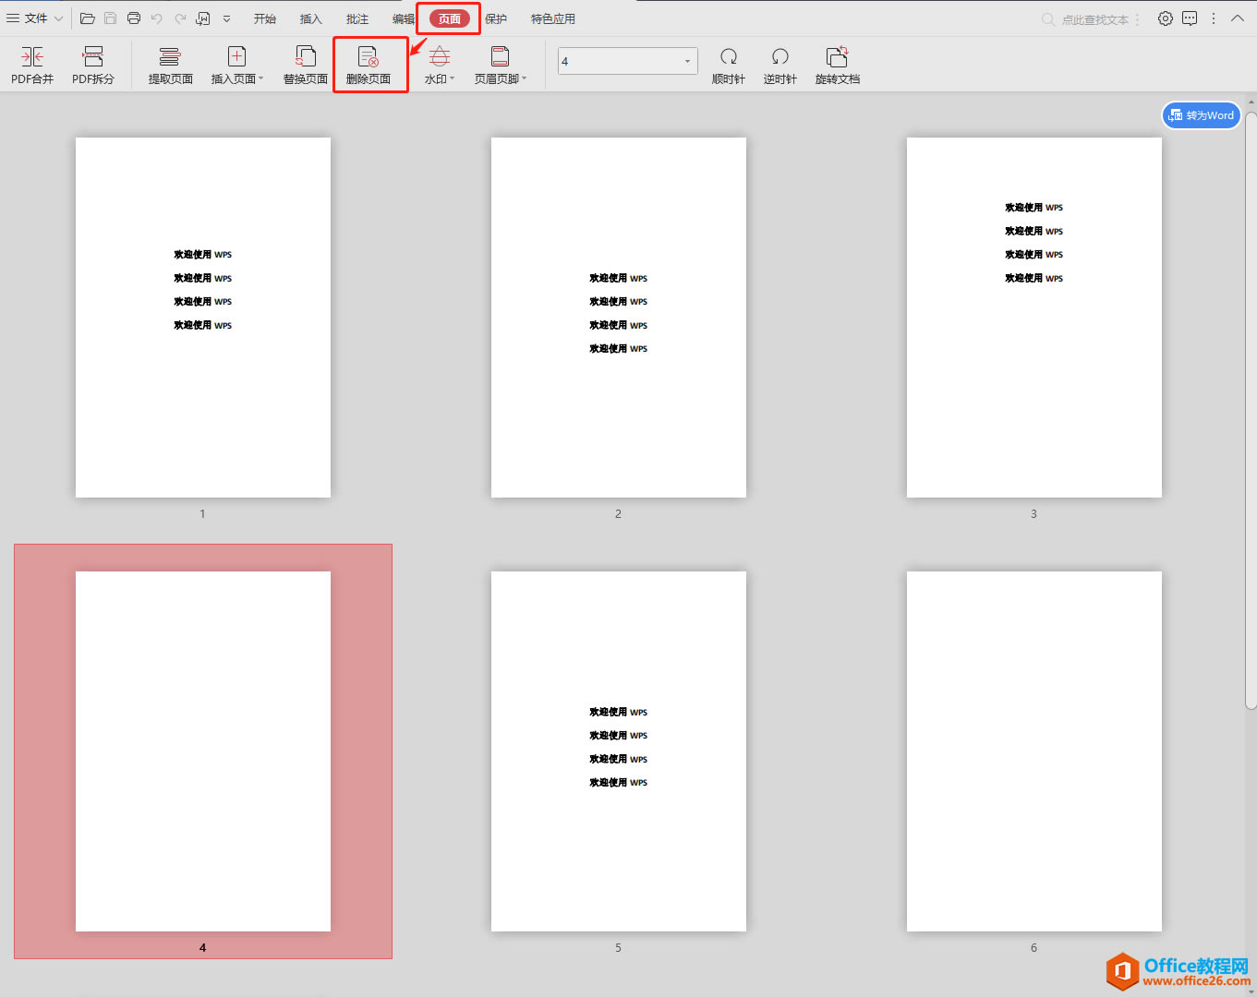1257x997 pixels.
Task: Click the 旋转文档 rotate document tool
Action: pos(838,66)
